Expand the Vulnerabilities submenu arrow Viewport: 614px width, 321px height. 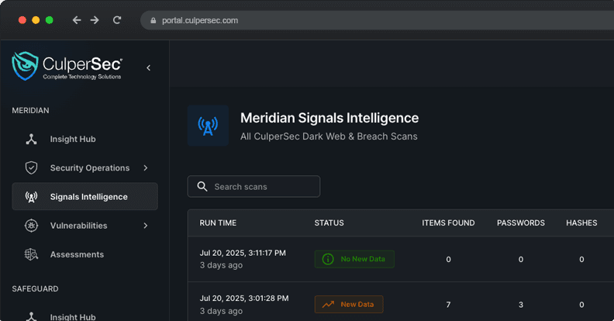point(146,226)
